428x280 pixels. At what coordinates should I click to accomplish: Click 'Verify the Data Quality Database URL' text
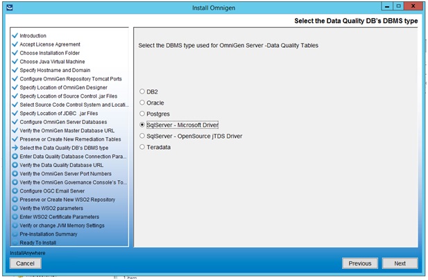tap(62, 165)
